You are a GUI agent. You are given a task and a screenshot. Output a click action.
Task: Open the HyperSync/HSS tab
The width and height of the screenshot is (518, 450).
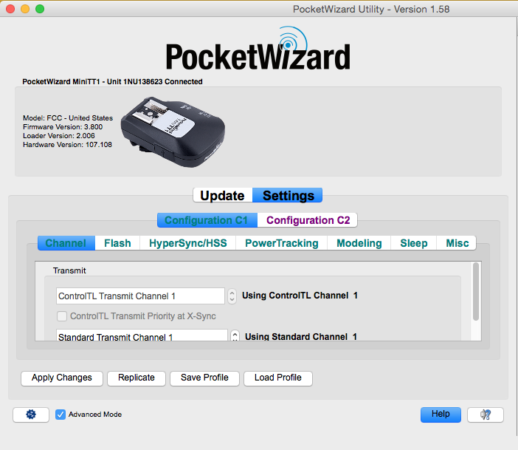point(188,243)
